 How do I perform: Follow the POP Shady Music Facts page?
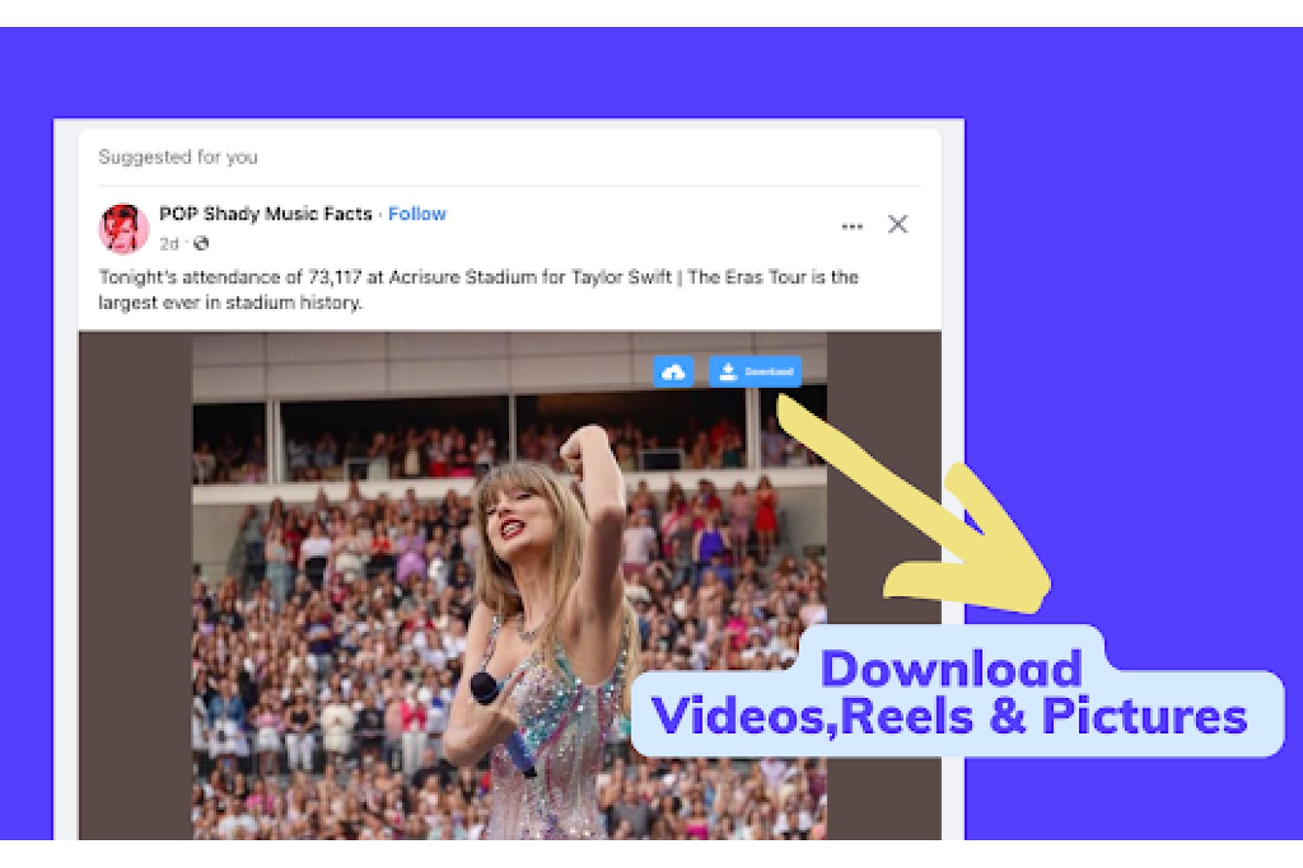[417, 214]
